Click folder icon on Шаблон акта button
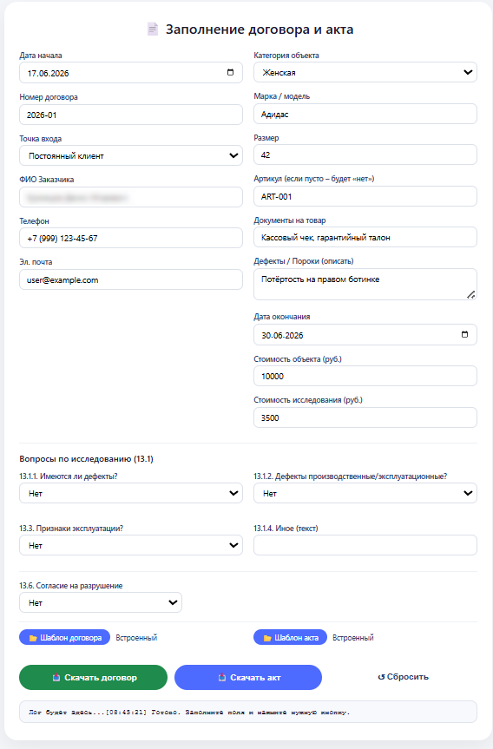This screenshot has width=493, height=749. pos(267,638)
